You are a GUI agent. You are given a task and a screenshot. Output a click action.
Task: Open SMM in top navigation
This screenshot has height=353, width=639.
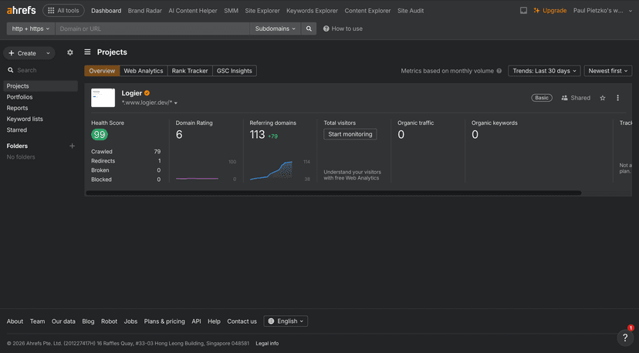231,11
